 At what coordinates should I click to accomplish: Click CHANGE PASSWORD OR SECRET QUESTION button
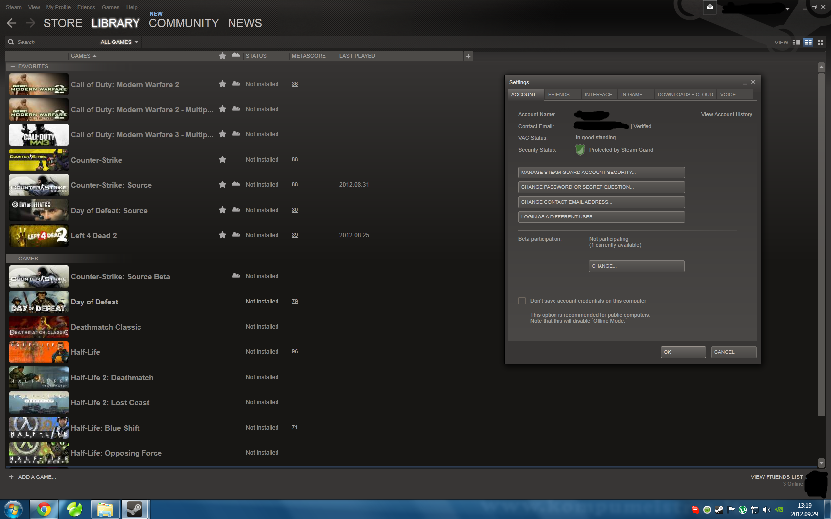coord(601,187)
